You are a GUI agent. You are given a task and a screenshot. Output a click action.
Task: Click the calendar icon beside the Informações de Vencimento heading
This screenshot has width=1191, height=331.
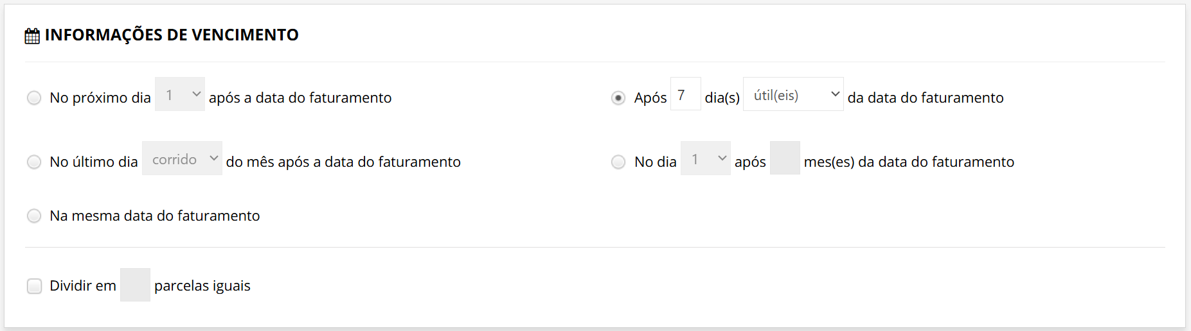click(32, 36)
